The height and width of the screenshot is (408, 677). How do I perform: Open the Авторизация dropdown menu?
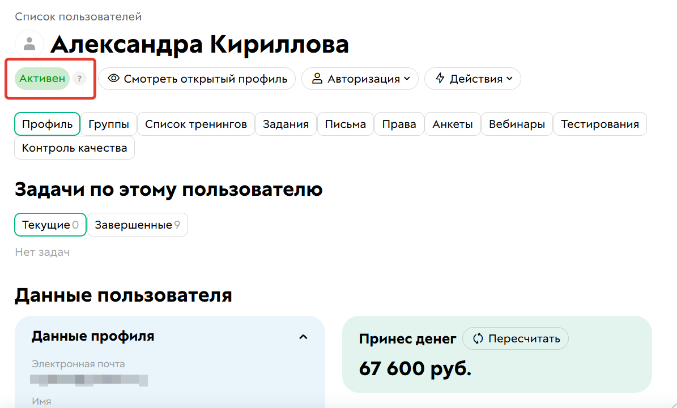point(360,79)
